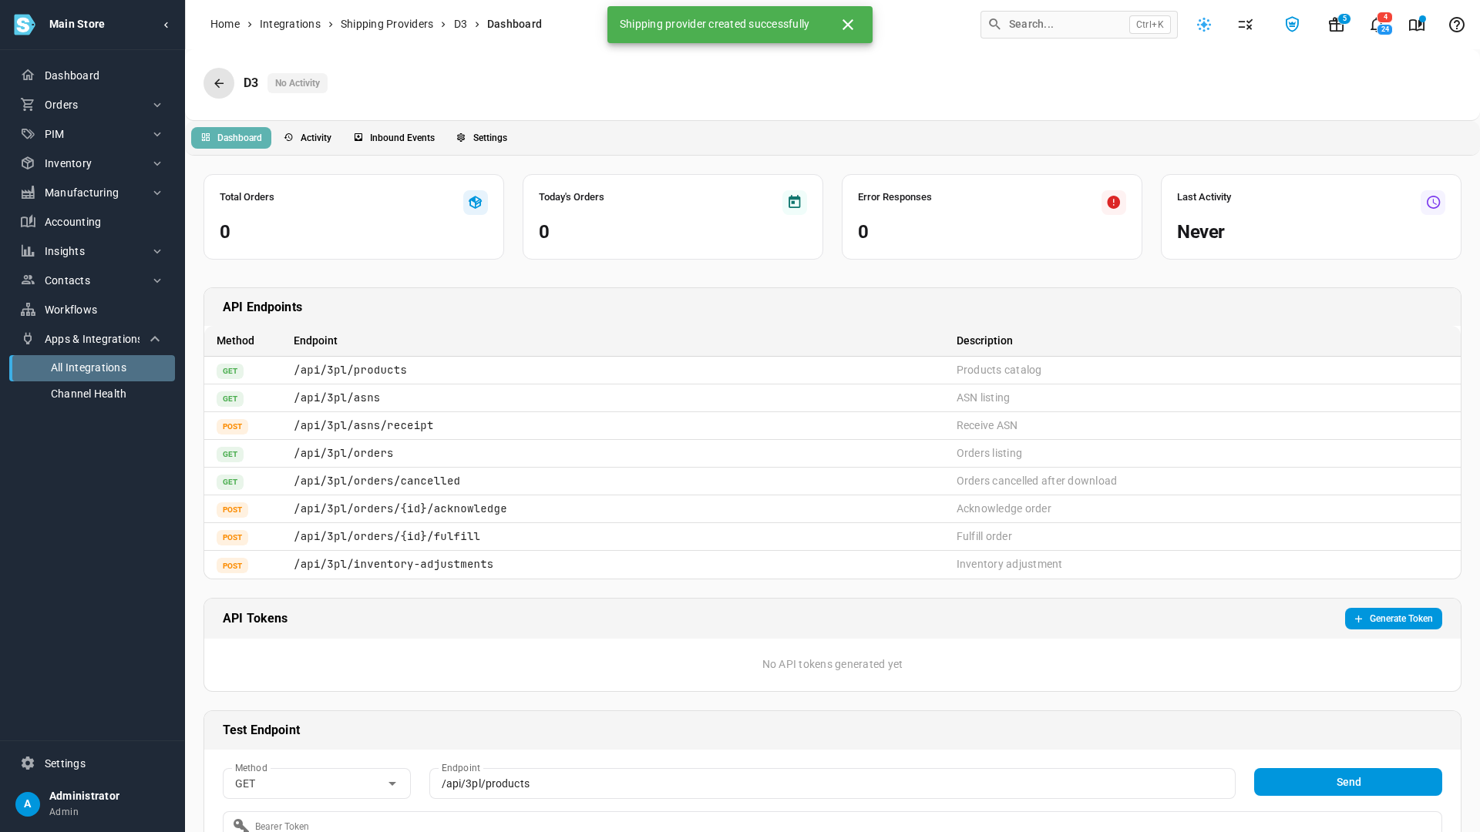Viewport: 1480px width, 832px height.
Task: Switch to the Dashboard tab
Action: coord(231,138)
